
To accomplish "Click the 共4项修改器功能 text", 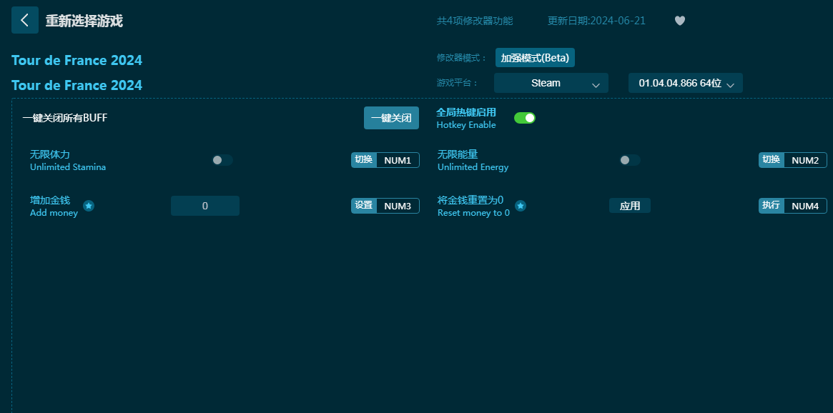I will [x=475, y=21].
